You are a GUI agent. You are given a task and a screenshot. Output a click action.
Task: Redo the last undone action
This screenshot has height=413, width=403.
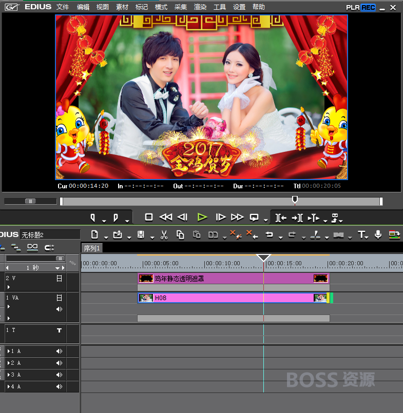tap(292, 234)
